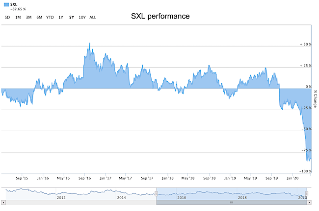The width and height of the screenshot is (319, 211).
Task: Select the 3M time range
Action: coord(28,18)
